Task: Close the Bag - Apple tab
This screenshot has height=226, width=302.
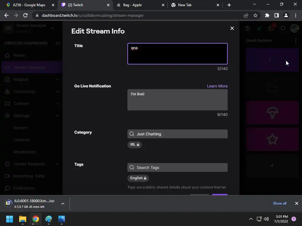Action: click(163, 5)
